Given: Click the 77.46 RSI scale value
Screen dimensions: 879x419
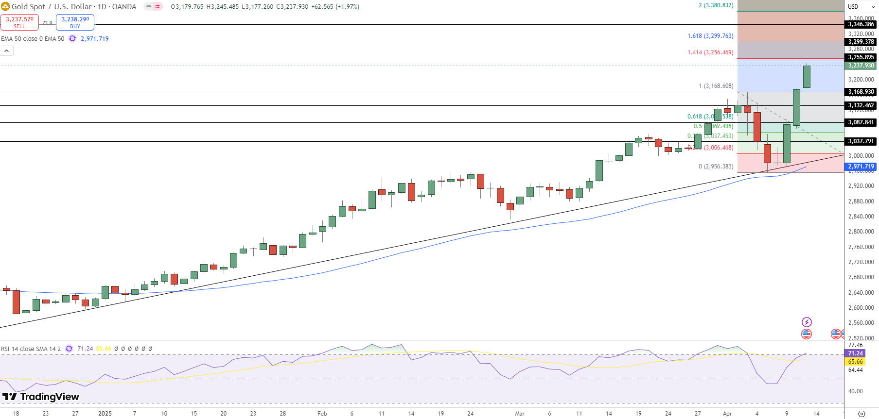Looking at the screenshot, I should [x=856, y=346].
